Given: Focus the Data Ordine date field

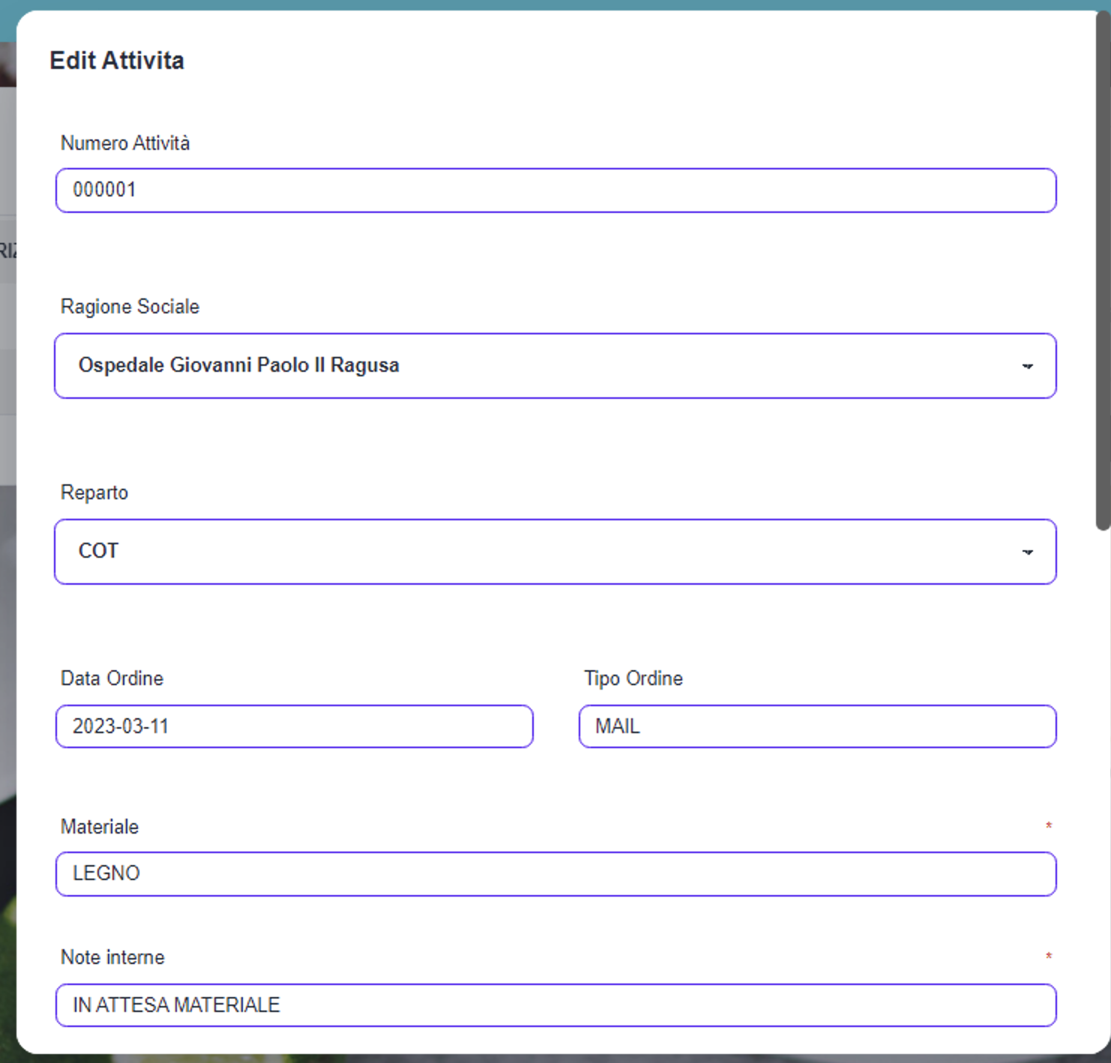Looking at the screenshot, I should click(x=294, y=726).
